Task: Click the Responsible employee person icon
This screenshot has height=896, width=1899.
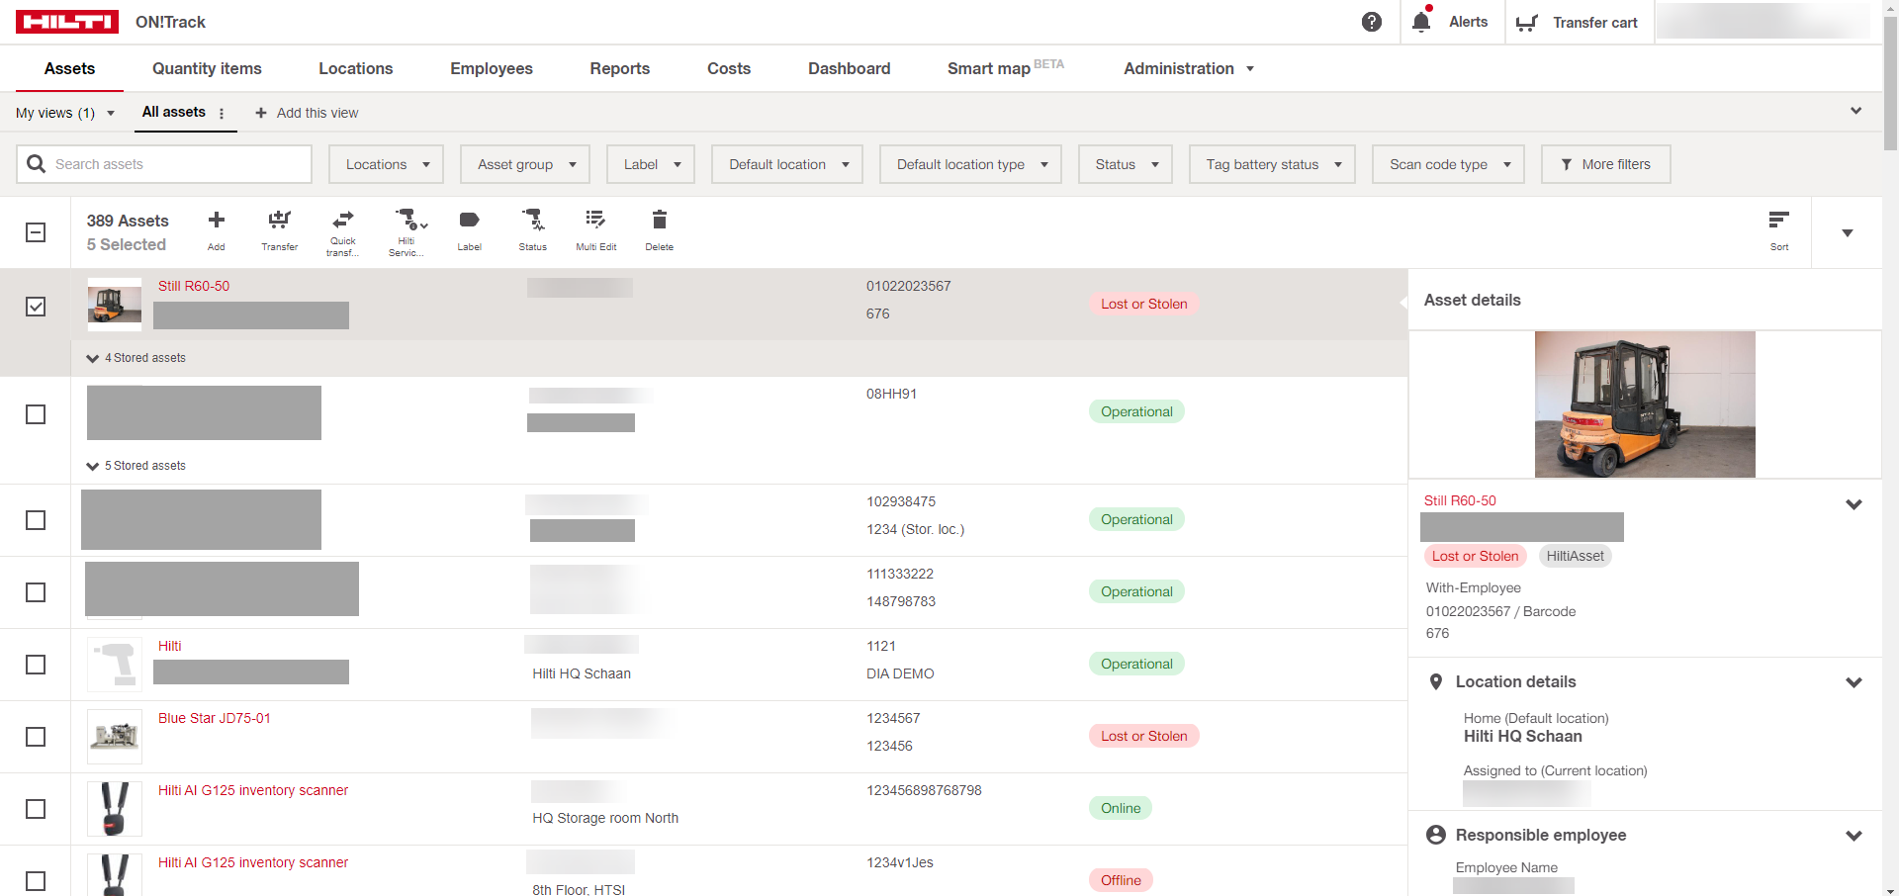Action: click(x=1436, y=835)
